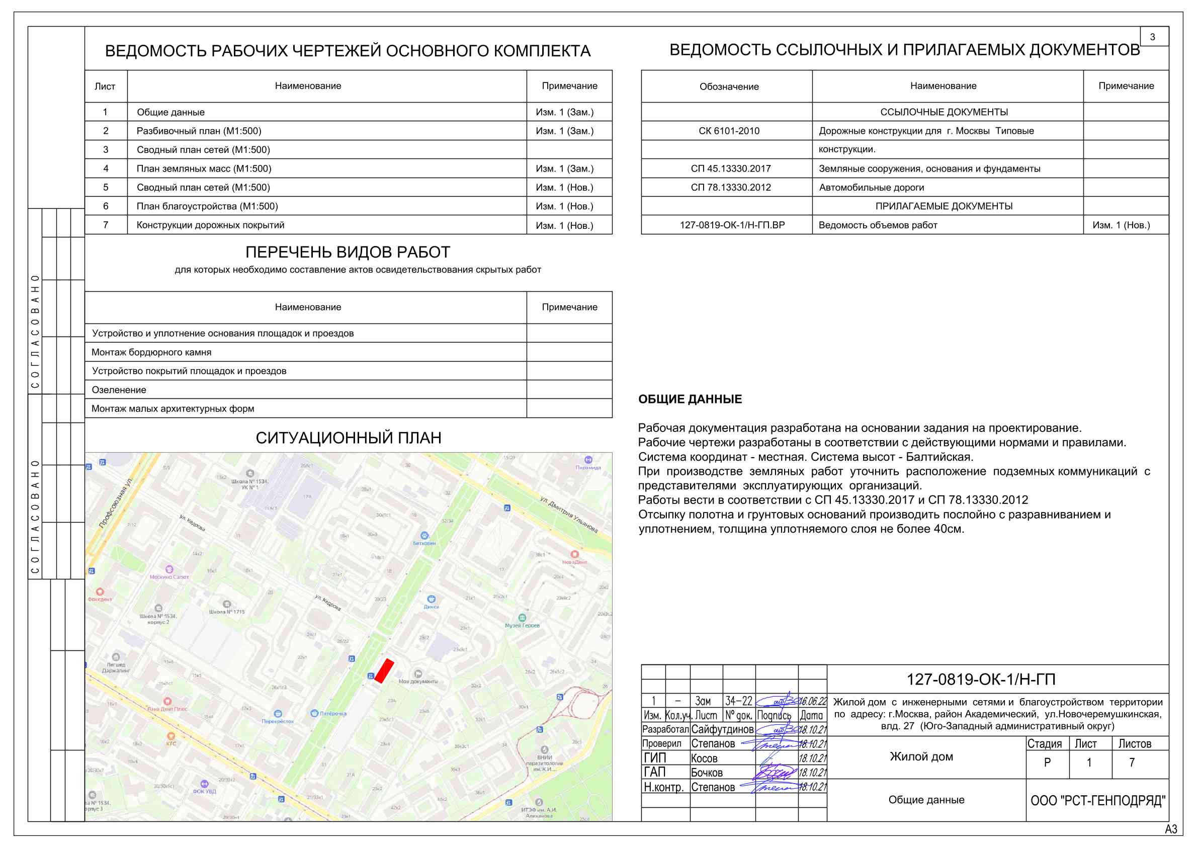Click the НоваДент dental clinic icon
Image resolution: width=1198 pixels, height=847 pixels.
tap(574, 554)
